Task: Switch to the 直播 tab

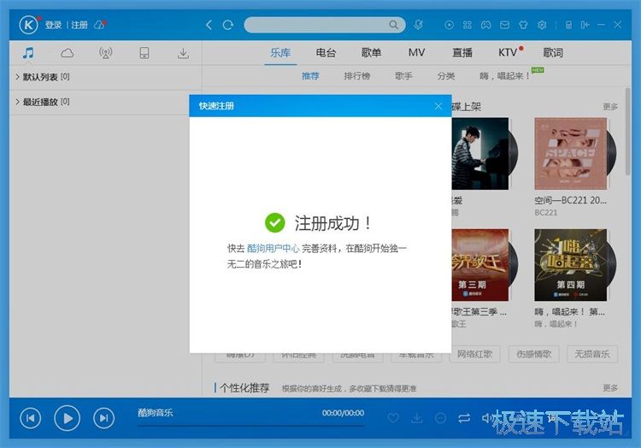Action: click(462, 53)
